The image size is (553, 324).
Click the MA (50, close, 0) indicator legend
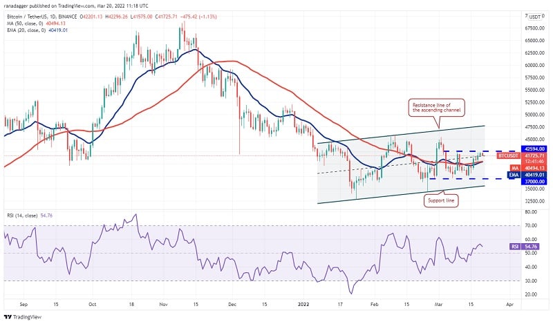25,23
